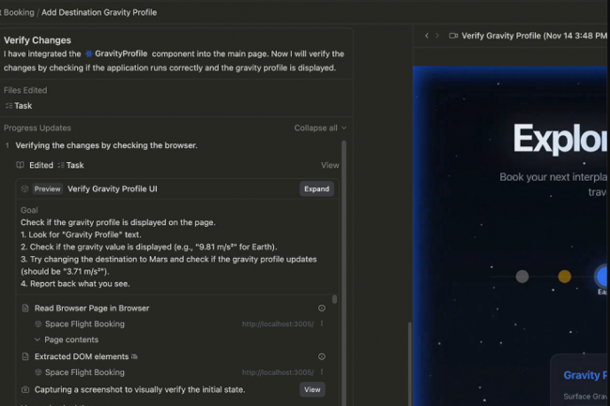
Task: Select Add Destination Gravity Profile breadcrumb
Action: [100, 12]
